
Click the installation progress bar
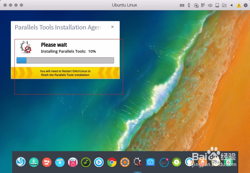click(65, 60)
